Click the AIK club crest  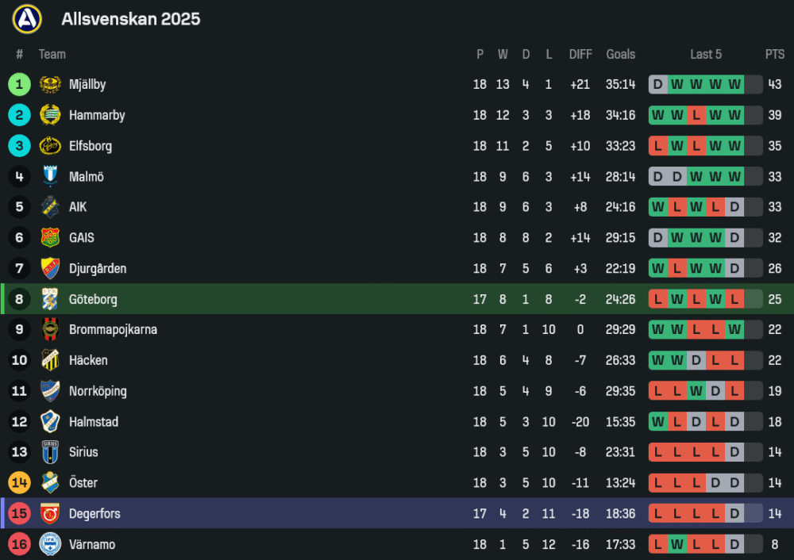pos(50,207)
